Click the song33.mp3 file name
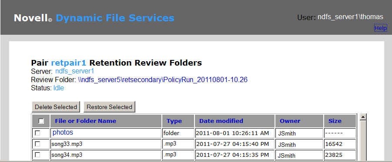Screen dimensions: 392x162 (67, 144)
